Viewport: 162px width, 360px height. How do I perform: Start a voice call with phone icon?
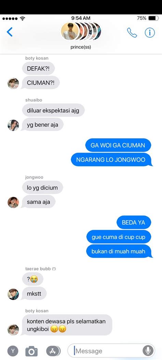pyautogui.click(x=132, y=32)
